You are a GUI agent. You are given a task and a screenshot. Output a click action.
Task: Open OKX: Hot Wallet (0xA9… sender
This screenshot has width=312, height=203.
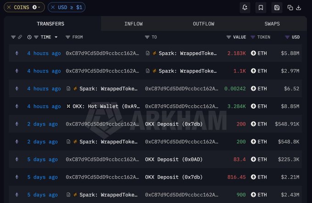click(106, 107)
